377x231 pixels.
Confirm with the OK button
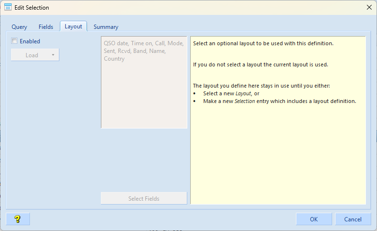(x=314, y=219)
